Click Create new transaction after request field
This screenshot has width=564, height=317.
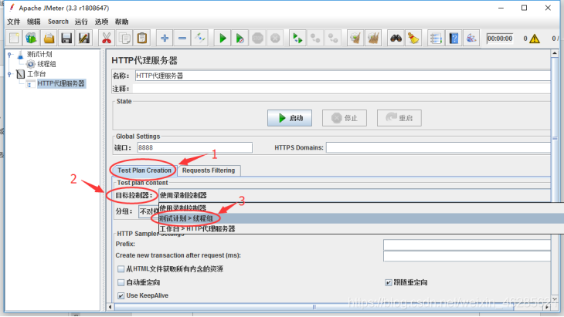tap(467, 256)
